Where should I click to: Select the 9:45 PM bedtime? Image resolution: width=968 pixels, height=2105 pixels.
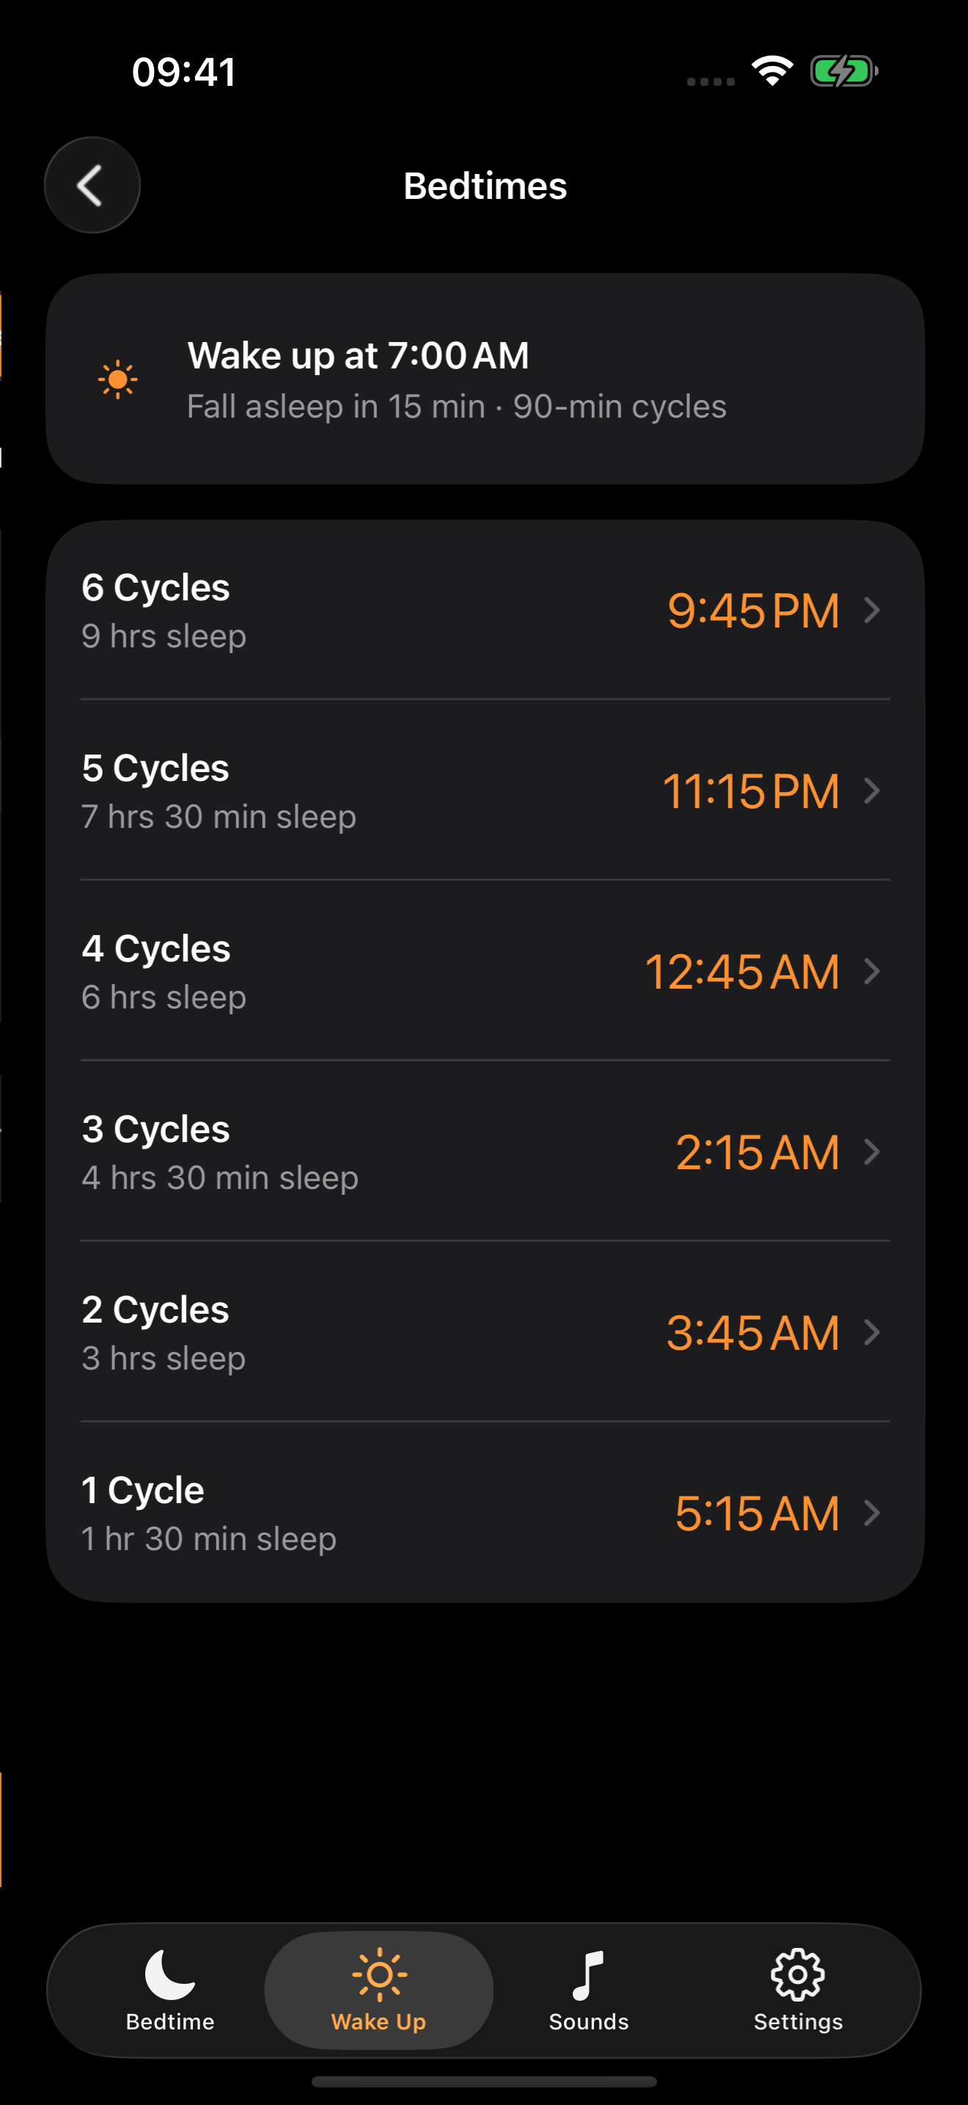click(x=753, y=611)
